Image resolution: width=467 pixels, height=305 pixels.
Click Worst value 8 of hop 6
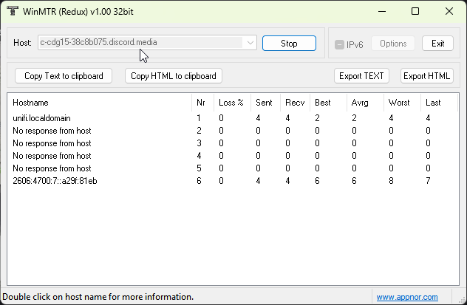pyautogui.click(x=391, y=181)
